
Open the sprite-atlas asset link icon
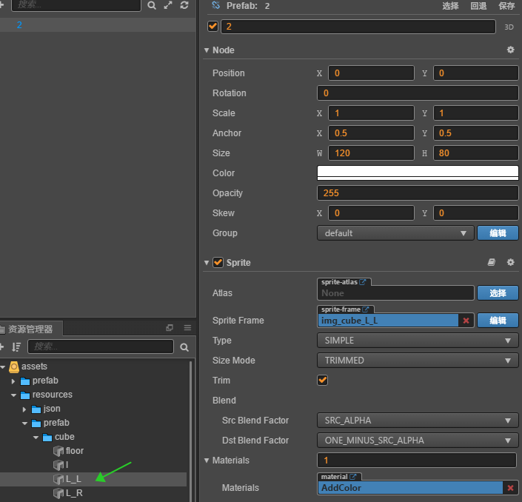pos(363,282)
